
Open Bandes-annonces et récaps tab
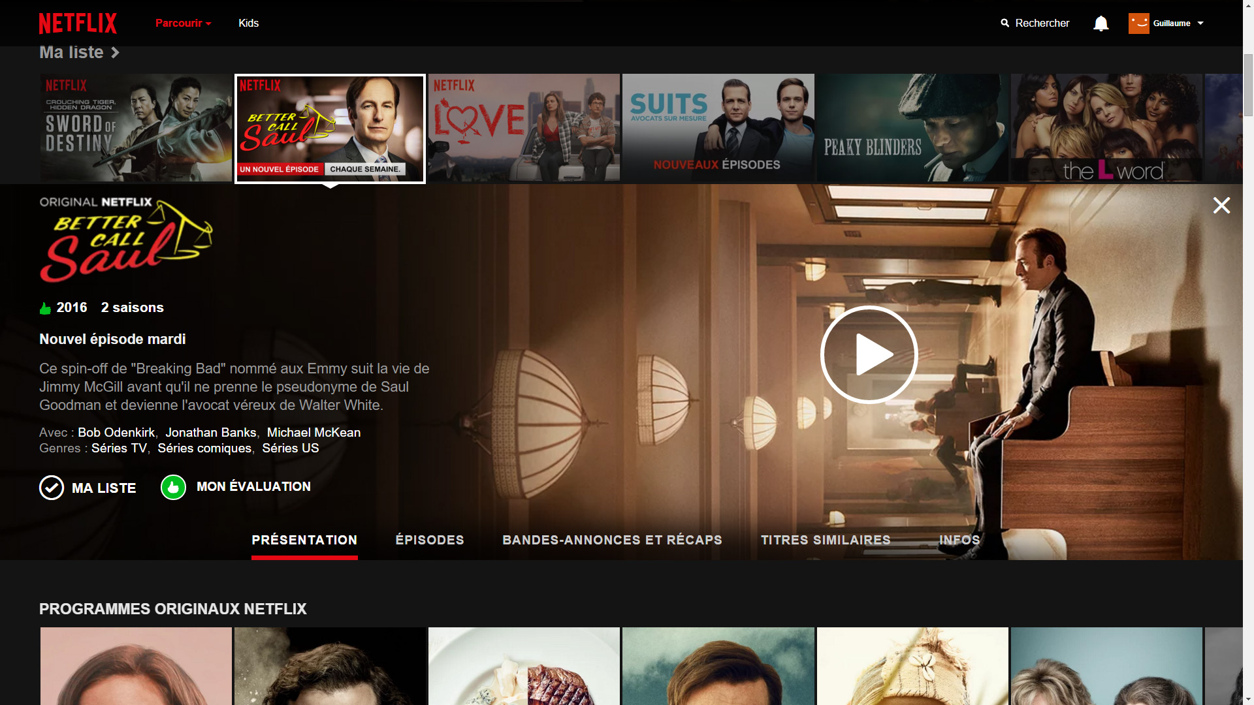612,540
